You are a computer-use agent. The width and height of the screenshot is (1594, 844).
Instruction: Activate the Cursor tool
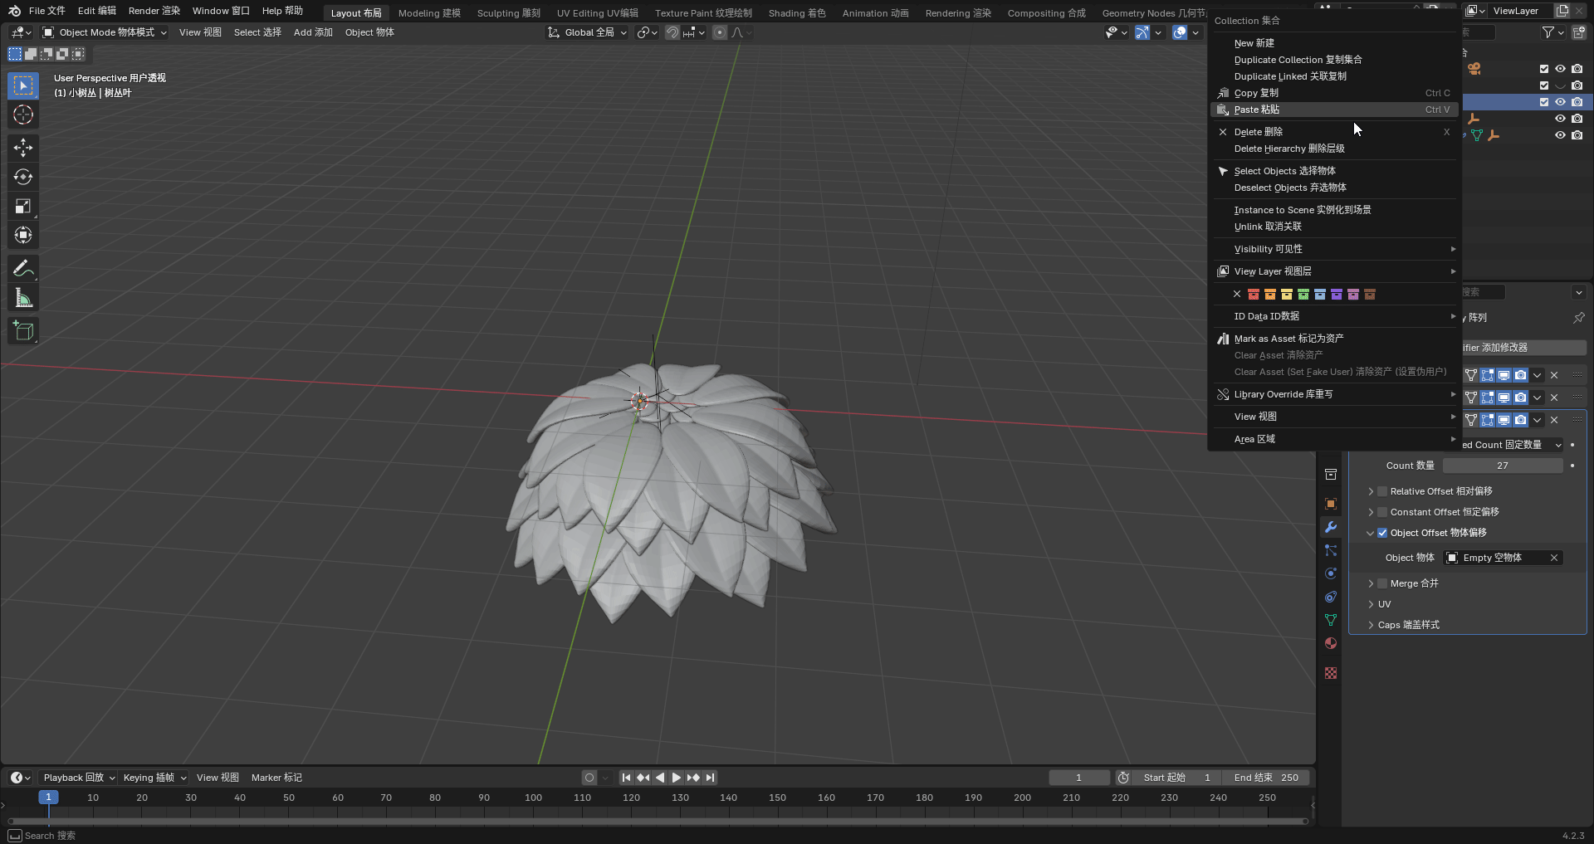tap(23, 115)
